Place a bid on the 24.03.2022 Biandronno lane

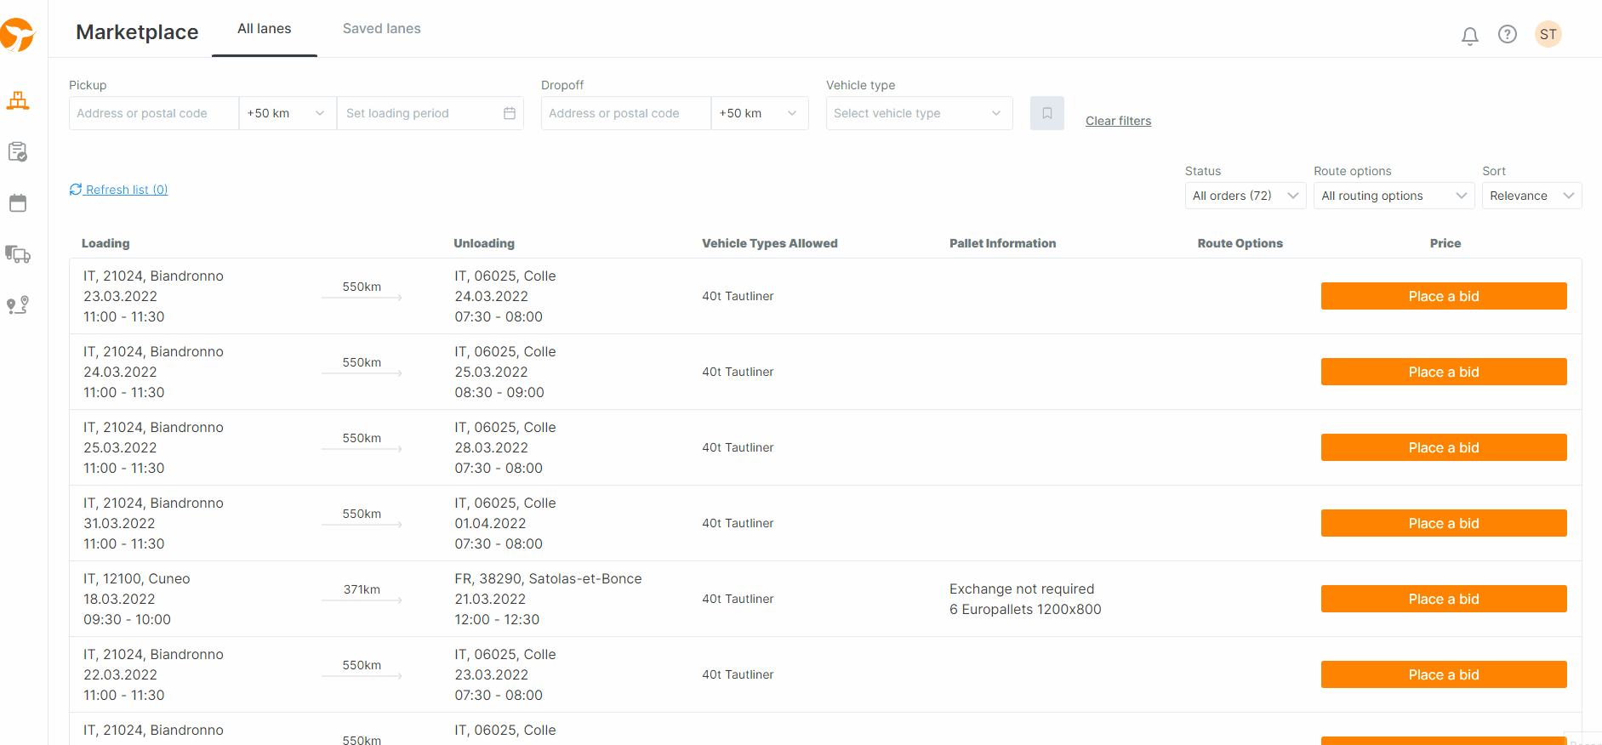1444,372
